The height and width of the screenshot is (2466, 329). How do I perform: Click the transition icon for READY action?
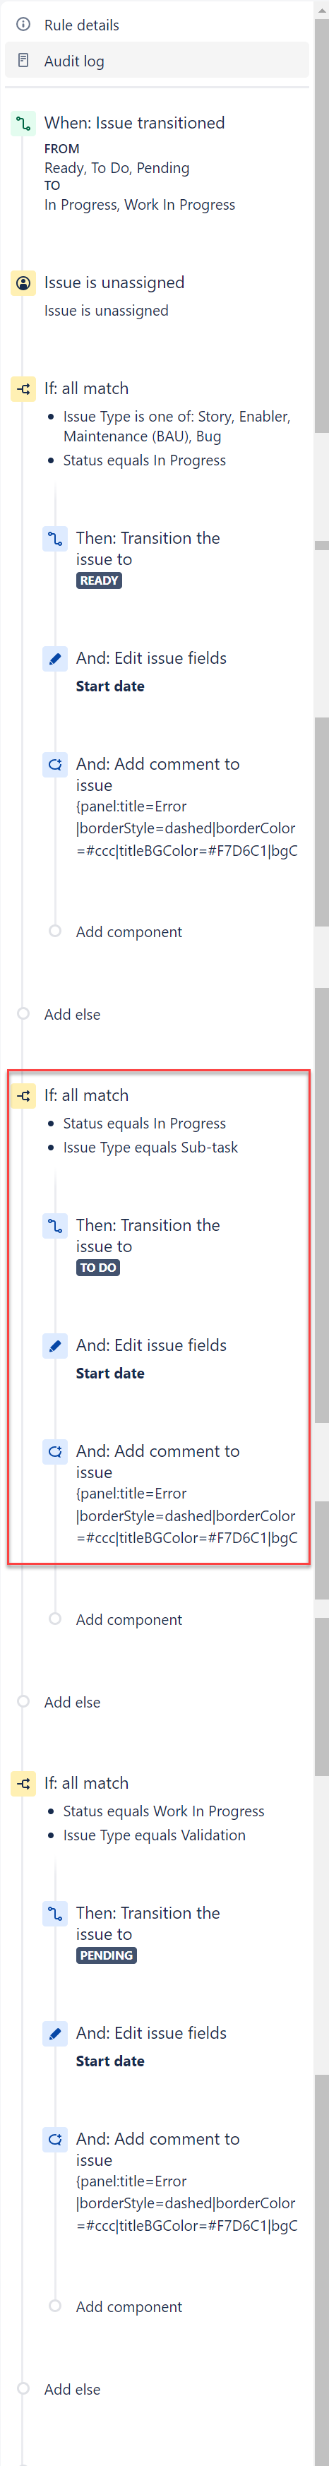coord(56,538)
